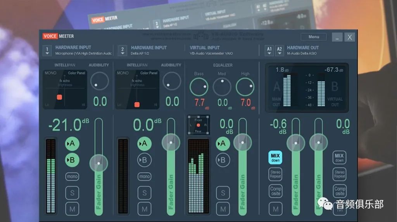
Task: Click bus B master fader knob
Action: pos(319,142)
